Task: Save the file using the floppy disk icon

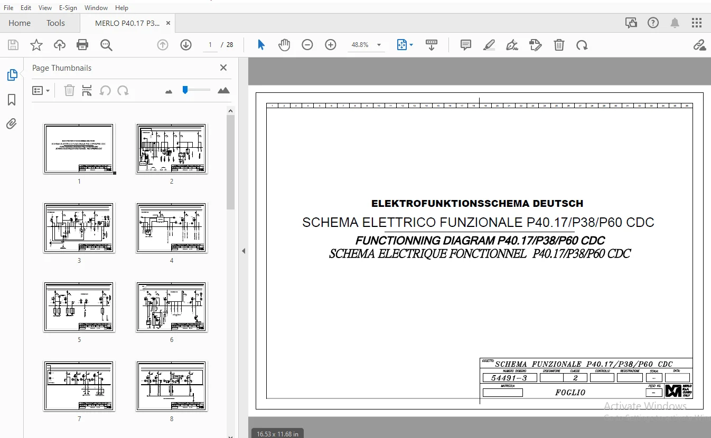Action: click(x=13, y=45)
